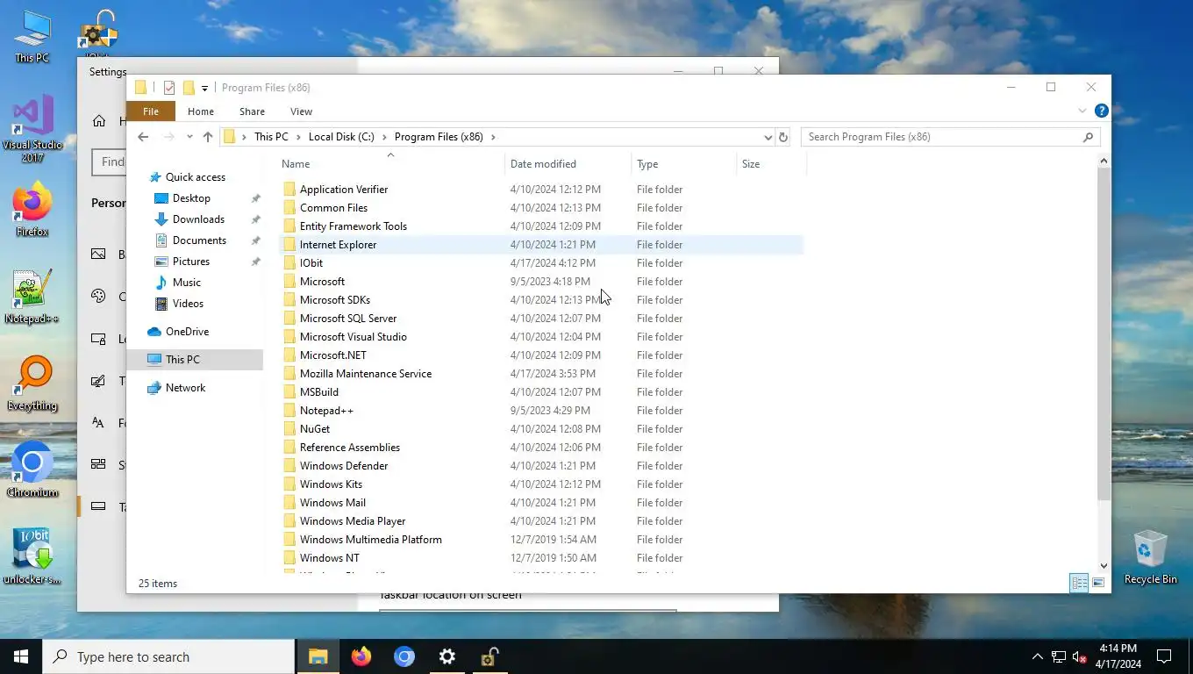This screenshot has width=1193, height=674.
Task: Switch to the details view layout icon
Action: click(x=1079, y=583)
